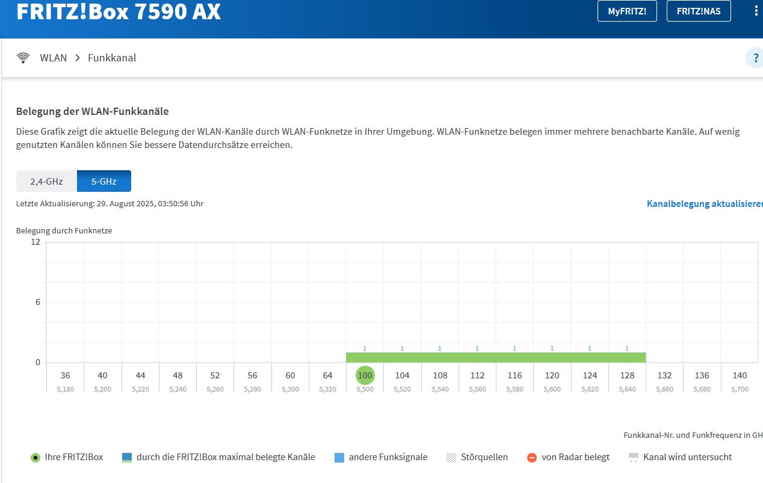Click channel 52 label on the axis
This screenshot has height=483, width=763.
pyautogui.click(x=215, y=375)
